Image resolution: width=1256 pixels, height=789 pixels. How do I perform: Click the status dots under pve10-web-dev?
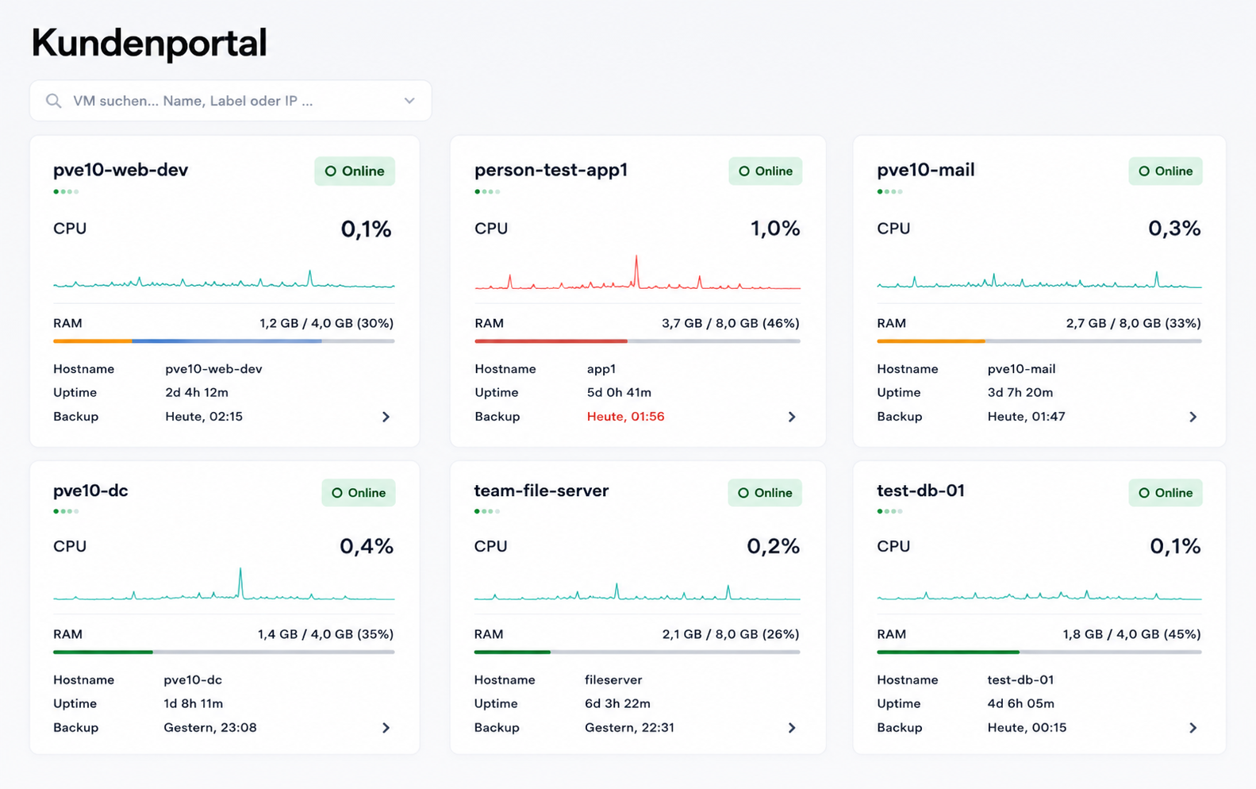pyautogui.click(x=66, y=192)
